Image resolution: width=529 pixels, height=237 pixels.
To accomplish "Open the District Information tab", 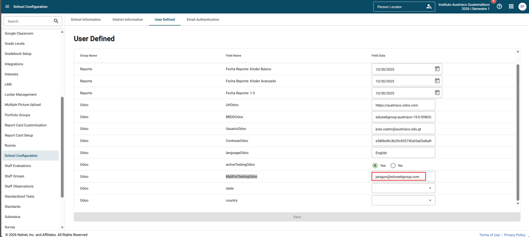I will point(128,20).
